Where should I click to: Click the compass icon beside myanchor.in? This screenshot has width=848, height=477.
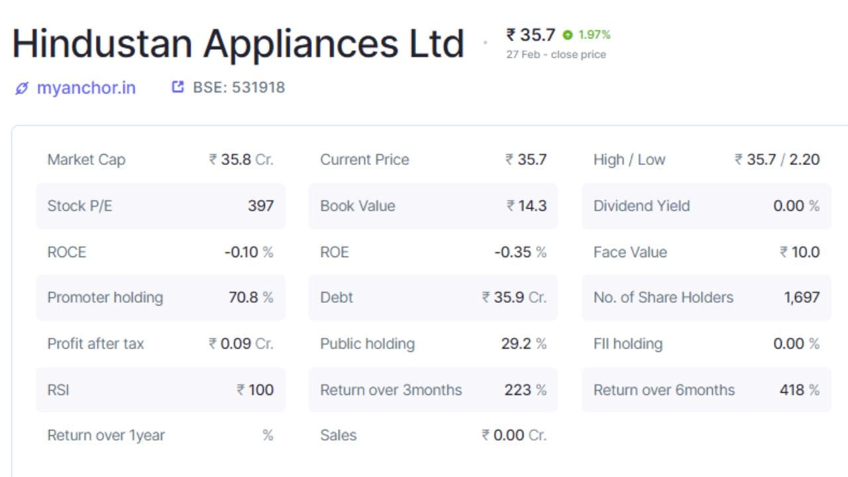tap(22, 87)
